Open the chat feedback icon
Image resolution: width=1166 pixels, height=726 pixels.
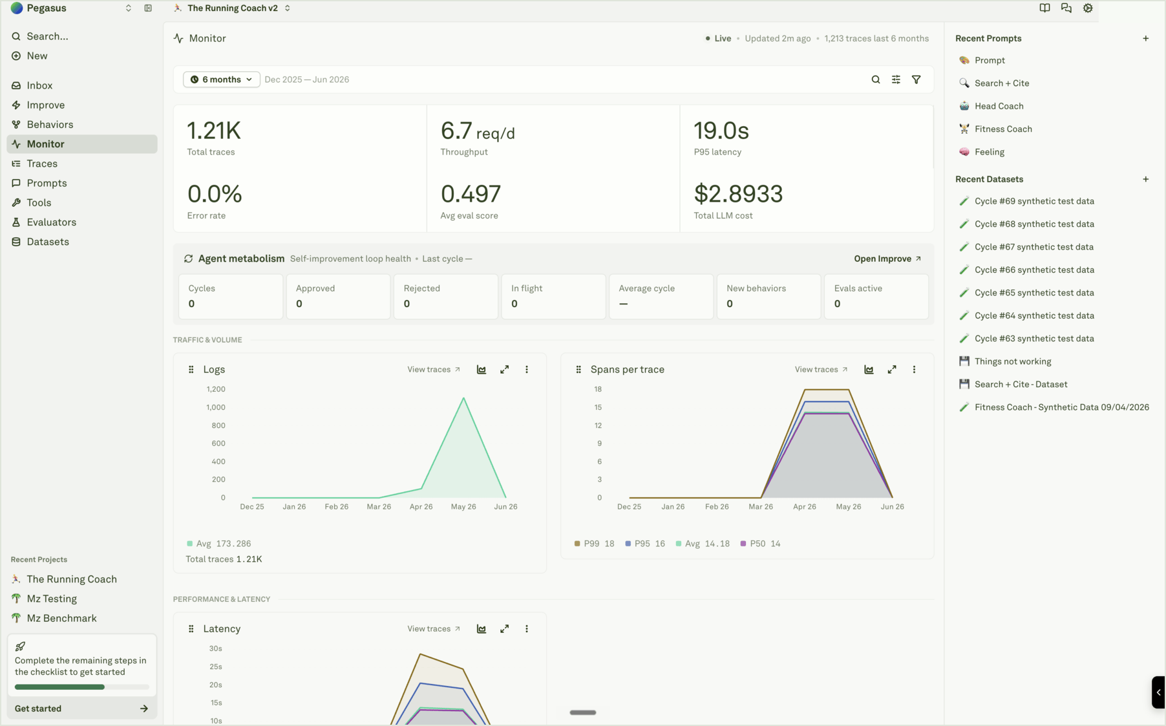click(x=1066, y=8)
